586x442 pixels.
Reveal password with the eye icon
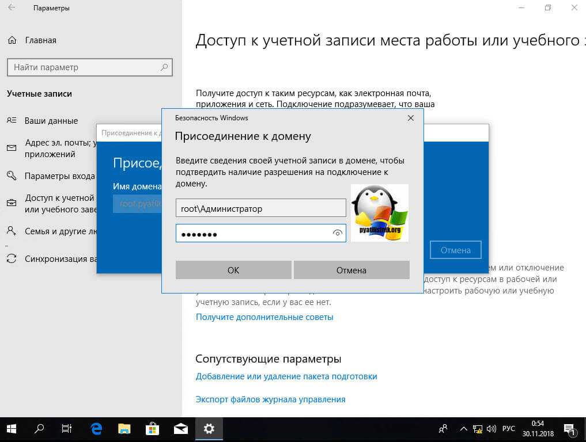point(338,233)
